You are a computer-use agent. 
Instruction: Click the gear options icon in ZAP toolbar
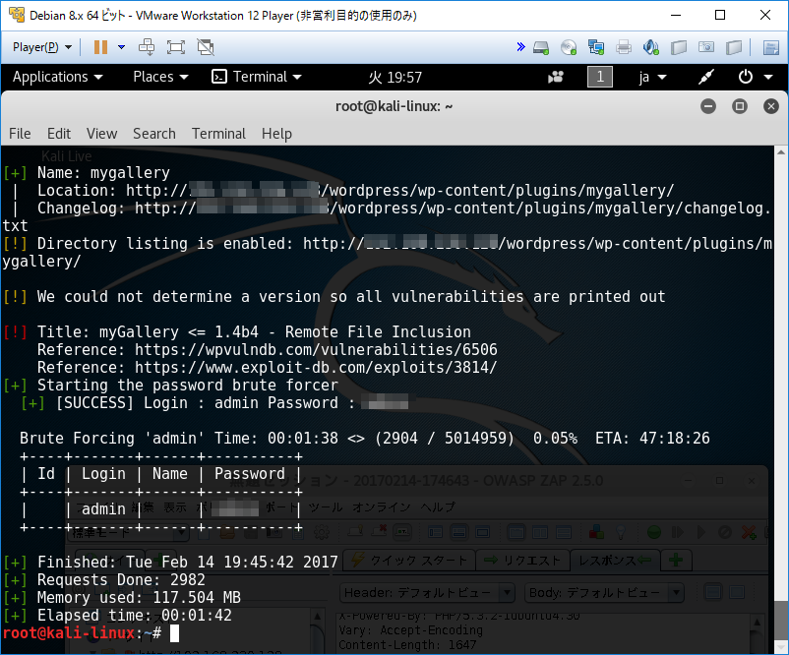tap(322, 532)
